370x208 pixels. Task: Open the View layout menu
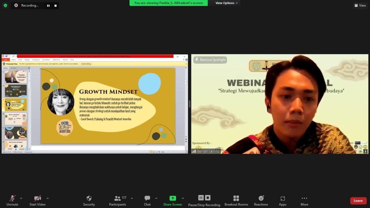(360, 5)
